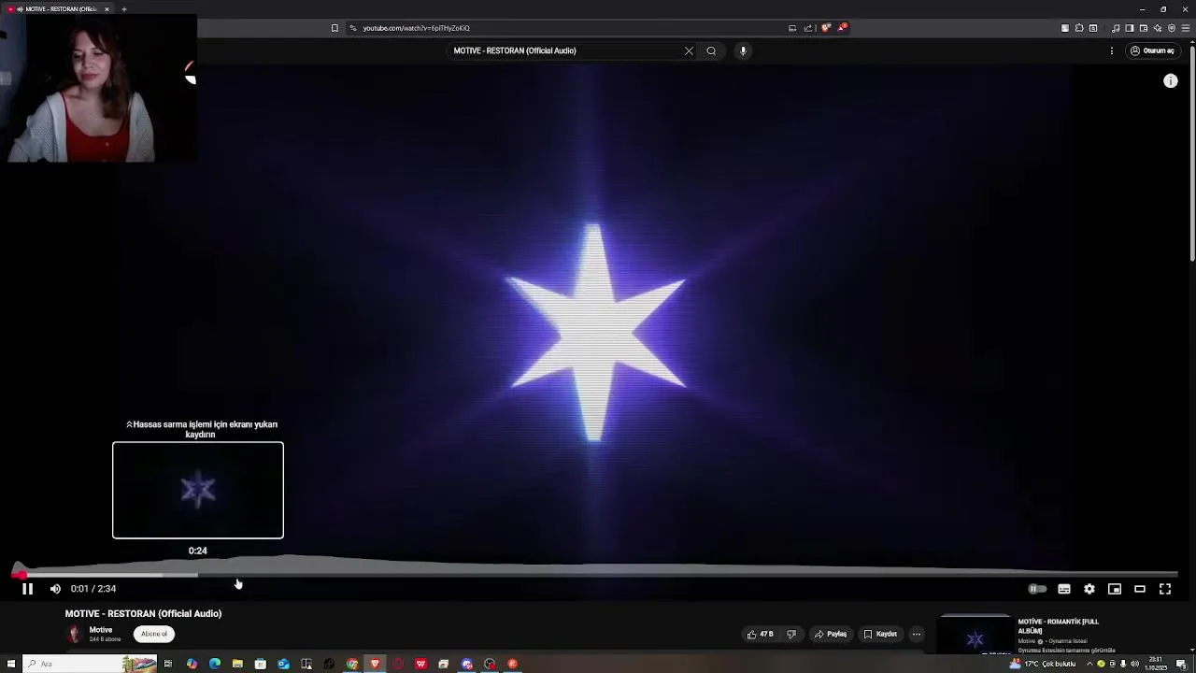1196x673 pixels.
Task: Open the Brave Wallet icon
Action: (x=1144, y=28)
